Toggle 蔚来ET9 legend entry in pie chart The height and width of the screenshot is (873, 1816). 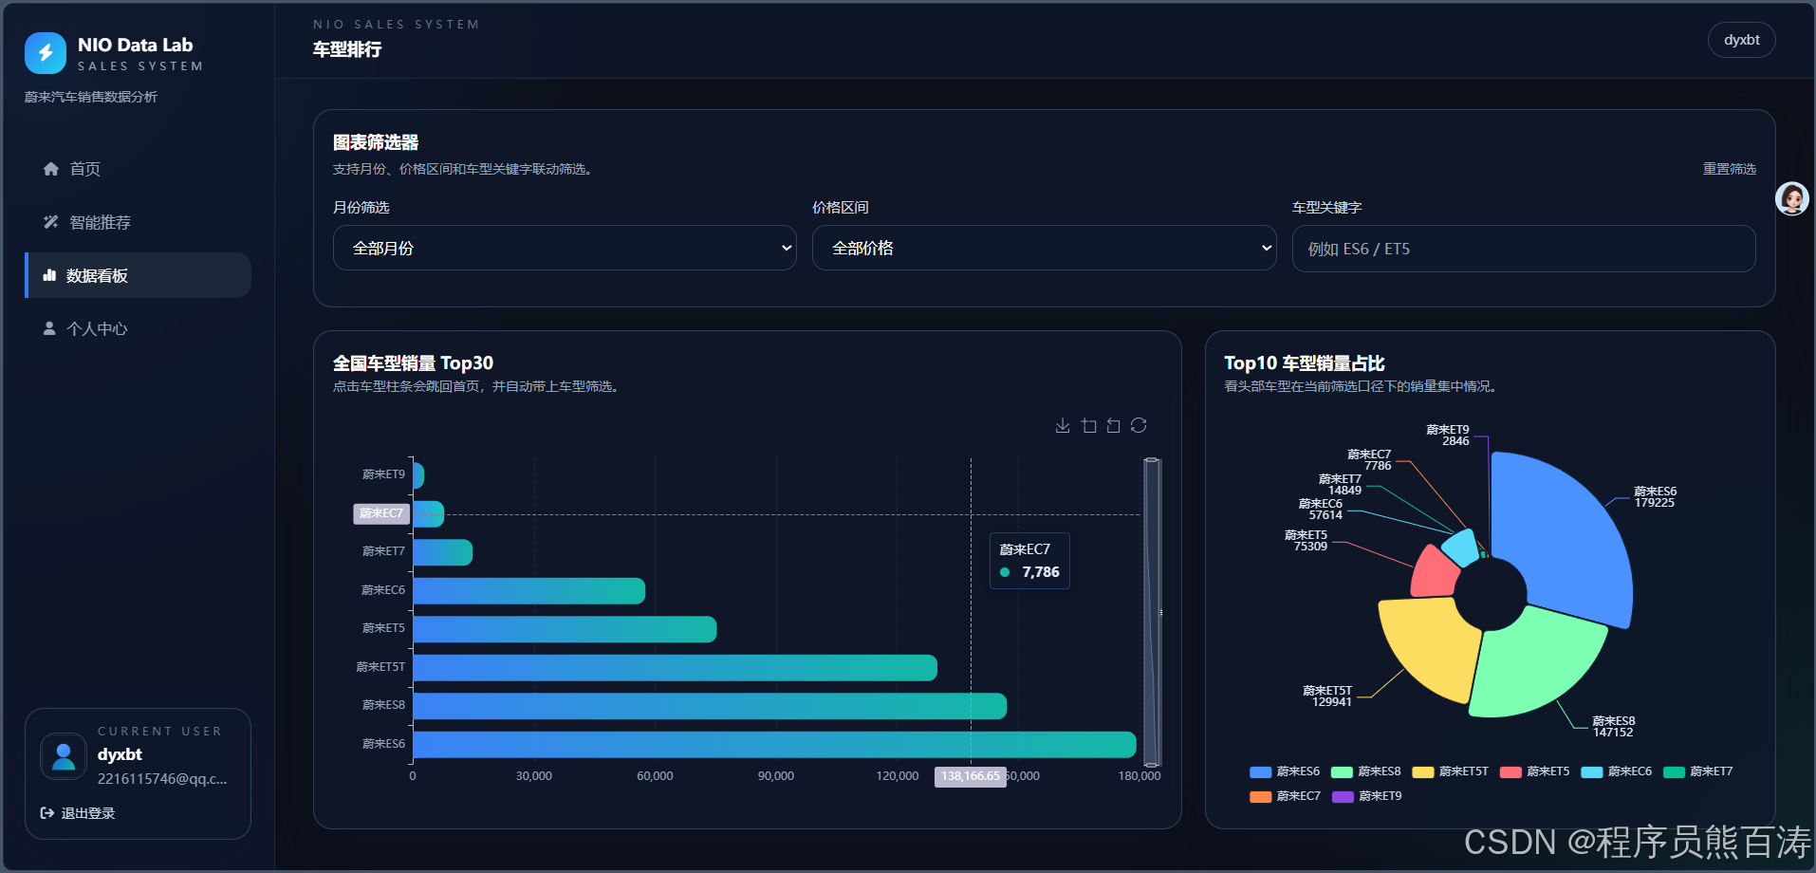tap(1367, 796)
